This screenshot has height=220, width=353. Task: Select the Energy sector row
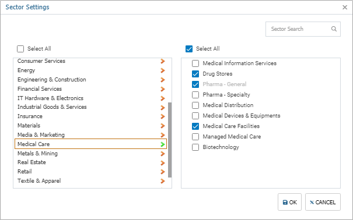[x=90, y=70]
